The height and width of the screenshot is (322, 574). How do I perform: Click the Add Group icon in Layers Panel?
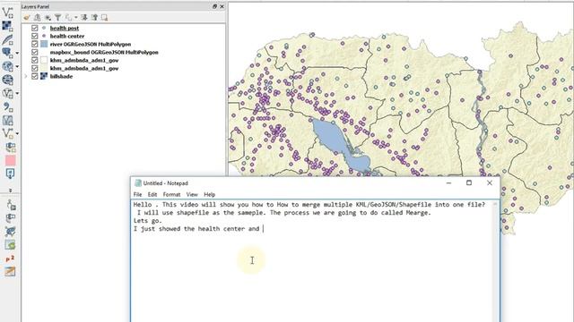(x=37, y=18)
